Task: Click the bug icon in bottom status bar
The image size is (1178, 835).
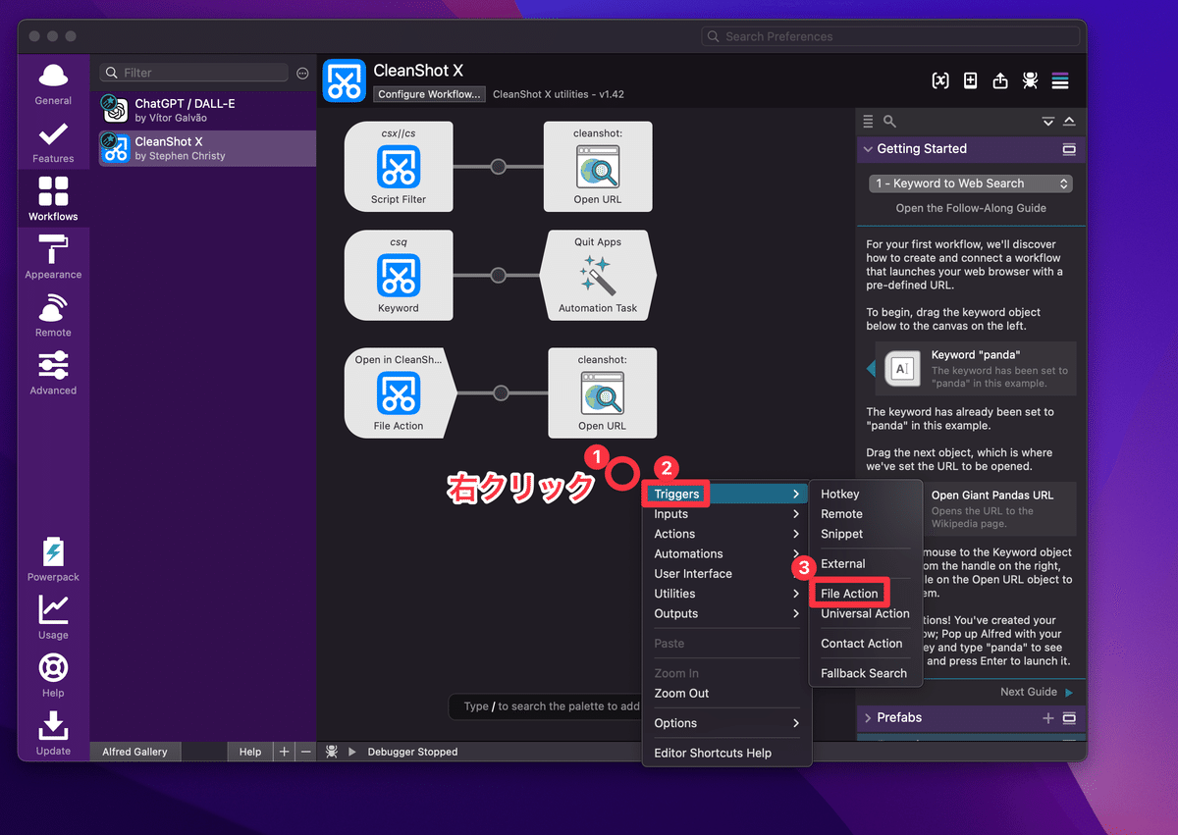Action: coord(332,752)
